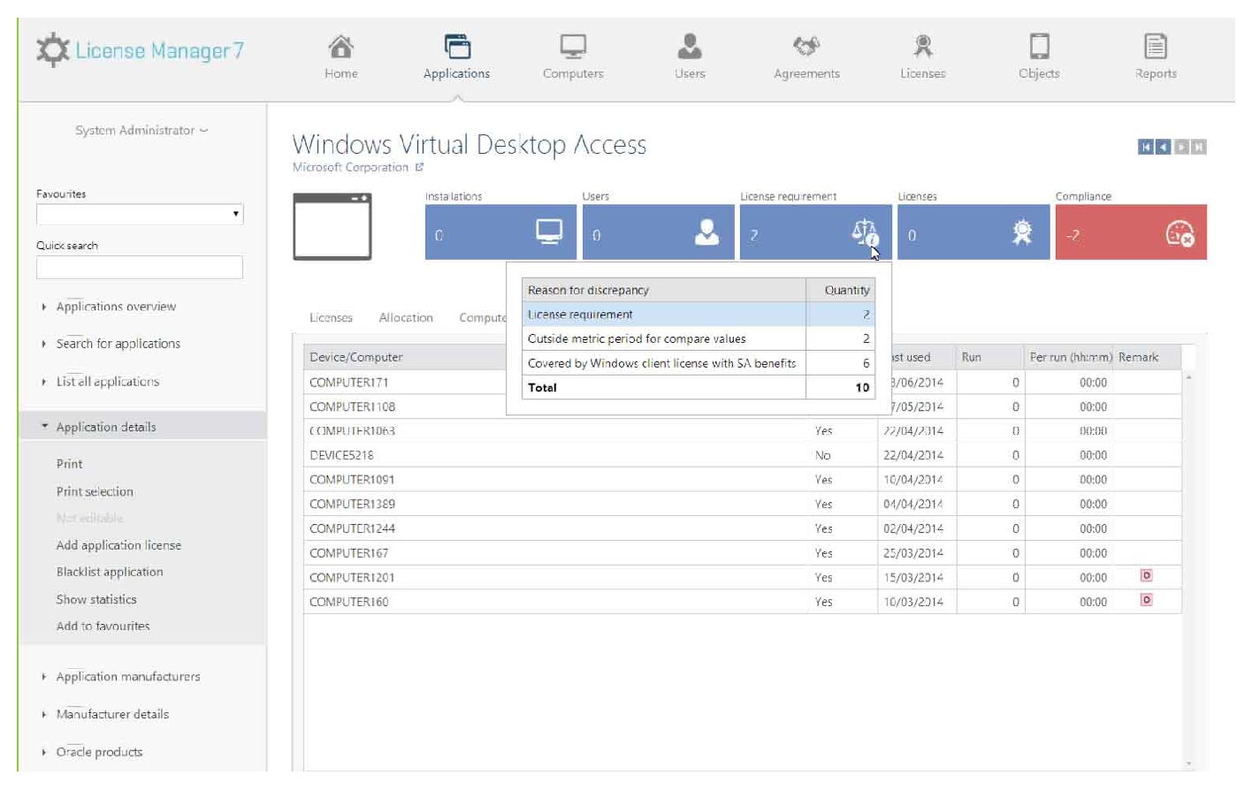Open the Users section icon
The width and height of the screenshot is (1252, 790).
pyautogui.click(x=690, y=47)
